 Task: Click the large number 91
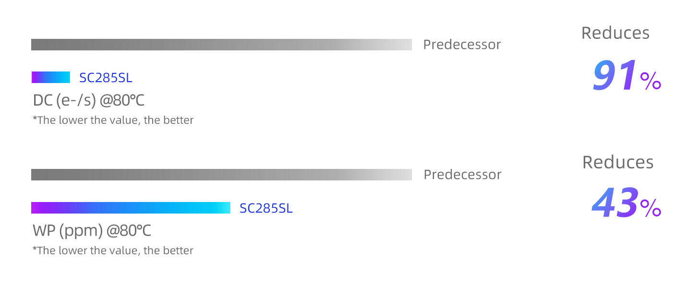click(616, 76)
